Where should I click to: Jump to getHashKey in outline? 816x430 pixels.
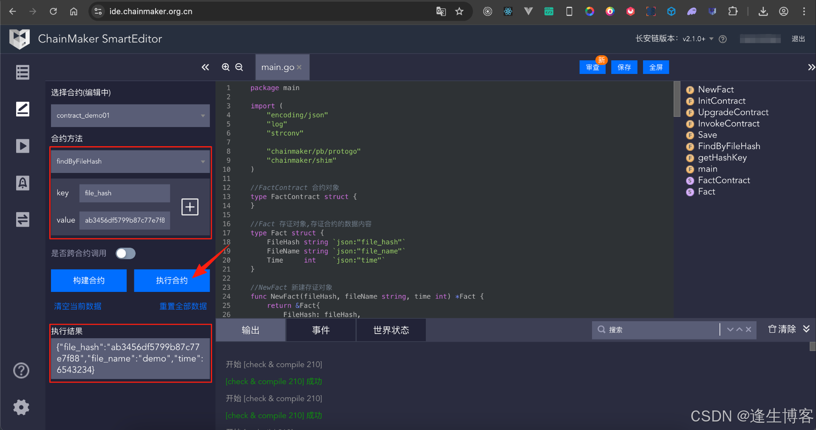coord(722,158)
